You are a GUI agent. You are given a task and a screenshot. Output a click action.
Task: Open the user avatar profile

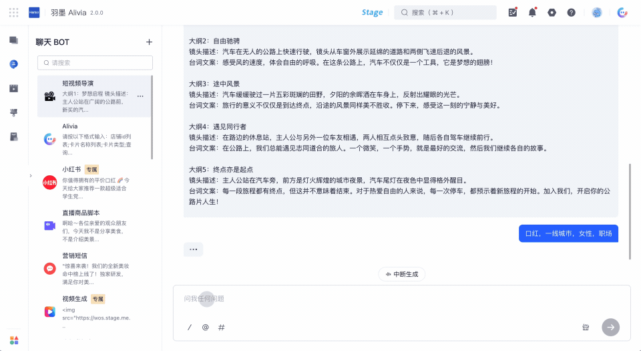point(597,12)
